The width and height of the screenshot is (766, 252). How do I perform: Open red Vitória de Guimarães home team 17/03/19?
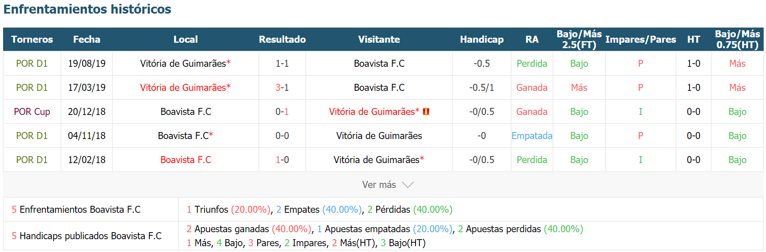click(185, 88)
